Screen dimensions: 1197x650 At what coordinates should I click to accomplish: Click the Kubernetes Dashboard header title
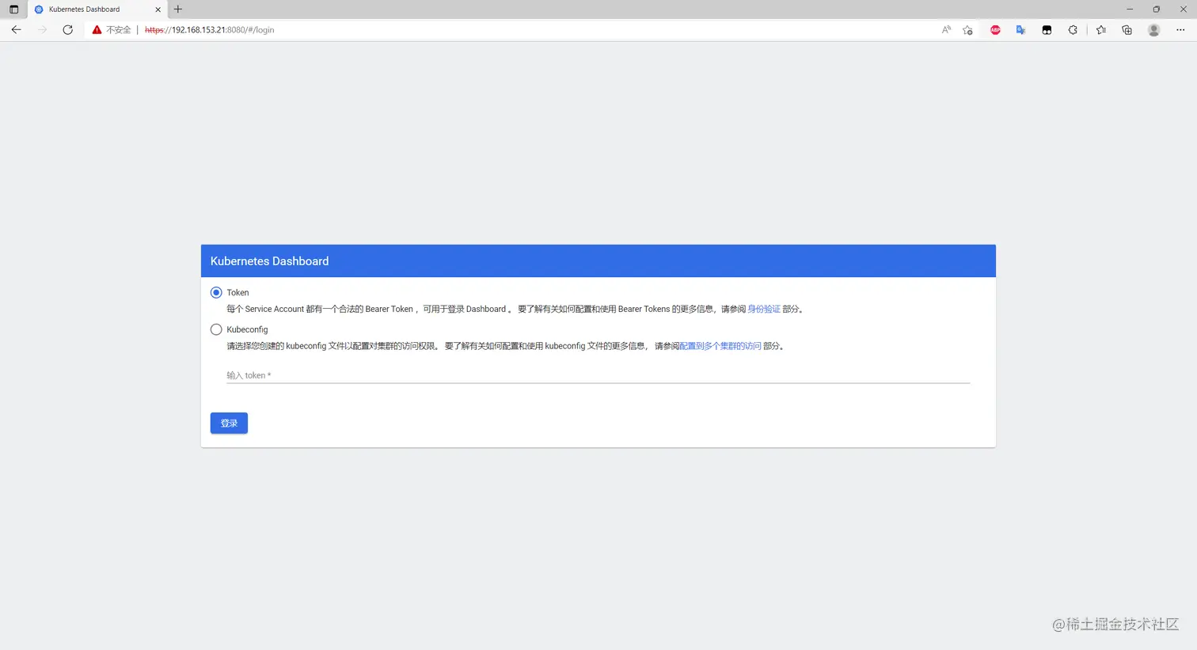pyautogui.click(x=269, y=261)
